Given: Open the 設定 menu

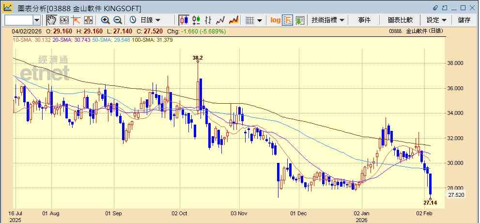Looking at the screenshot, I should (x=436, y=20).
